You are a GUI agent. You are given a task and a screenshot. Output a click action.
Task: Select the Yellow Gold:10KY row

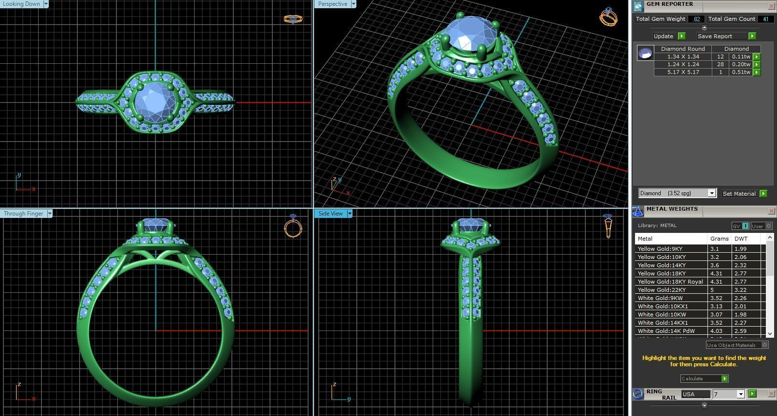[700, 257]
